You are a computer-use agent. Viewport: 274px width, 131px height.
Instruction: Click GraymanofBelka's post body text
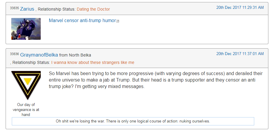[x=156, y=80]
